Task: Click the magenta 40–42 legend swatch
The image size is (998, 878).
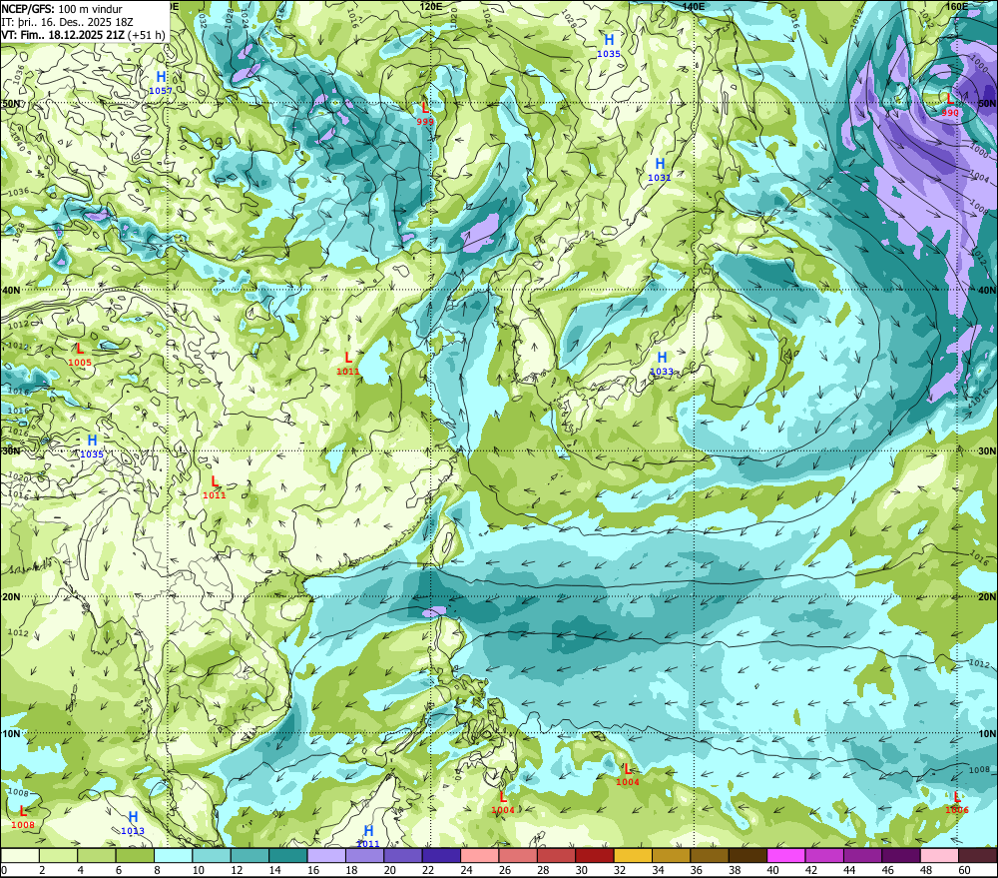Action: tap(786, 856)
